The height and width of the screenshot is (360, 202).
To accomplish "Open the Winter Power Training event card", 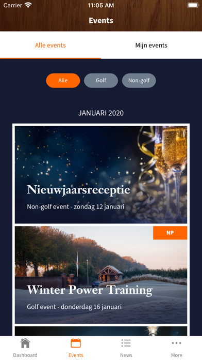I will [x=101, y=275].
